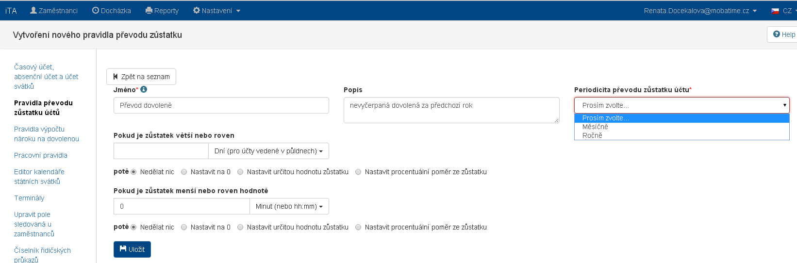
Task: Select the second 'Nastavit procentuální poměr' radio
Action: tap(358, 227)
